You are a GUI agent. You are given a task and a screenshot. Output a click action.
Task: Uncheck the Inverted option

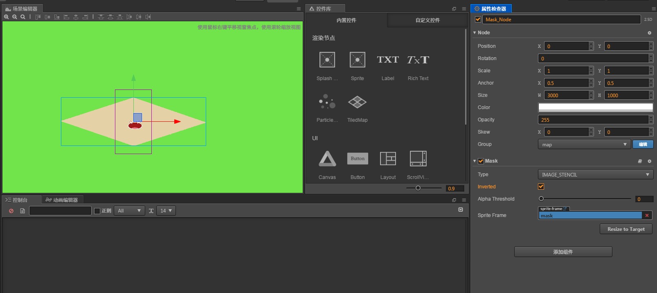[541, 187]
